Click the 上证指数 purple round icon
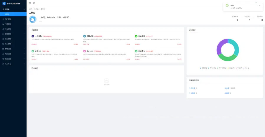Viewport: 265px width, 137px height. click(x=33, y=36)
